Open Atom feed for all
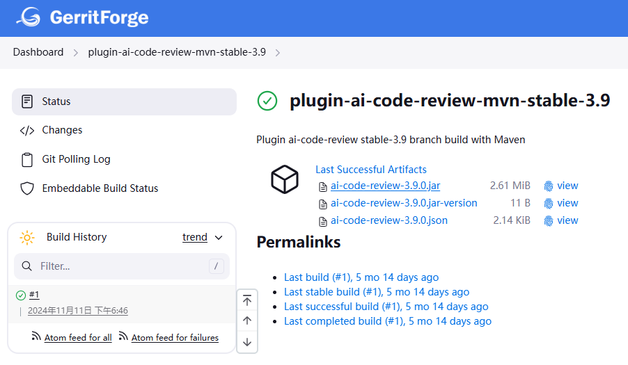The width and height of the screenshot is (628, 365). pos(78,338)
